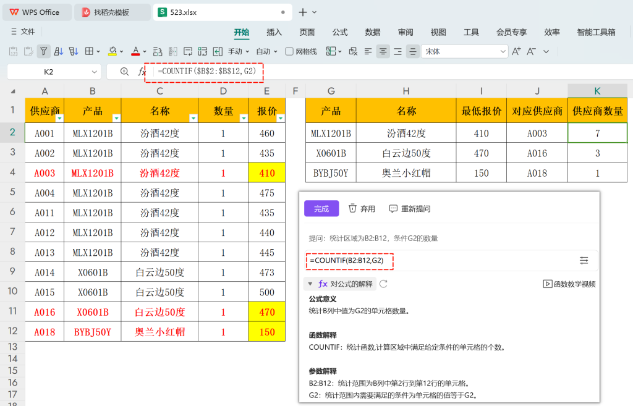633x406 pixels.
Task: Open the 函数教学视频 link
Action: click(x=569, y=284)
